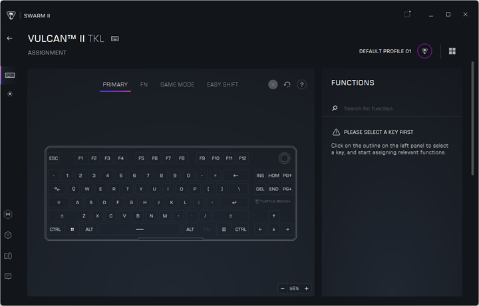Open the settings gear in sidebar
Viewport: 479px width, 306px height.
click(x=8, y=235)
